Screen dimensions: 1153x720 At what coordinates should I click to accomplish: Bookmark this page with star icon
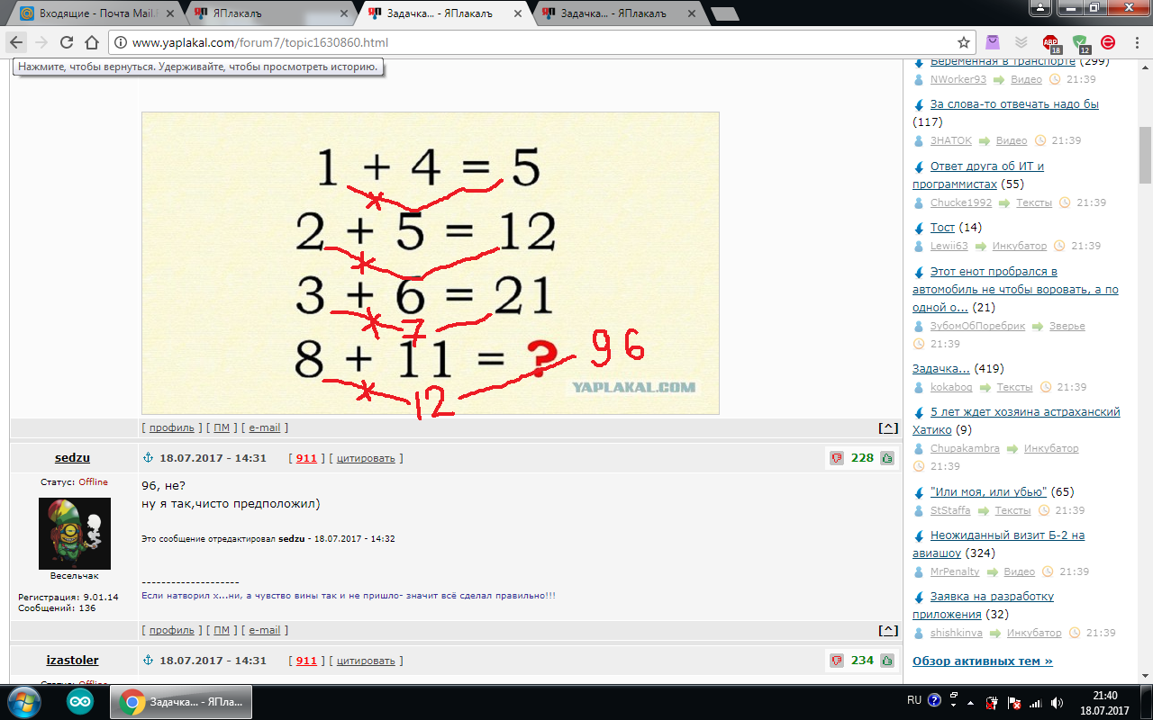point(964,42)
